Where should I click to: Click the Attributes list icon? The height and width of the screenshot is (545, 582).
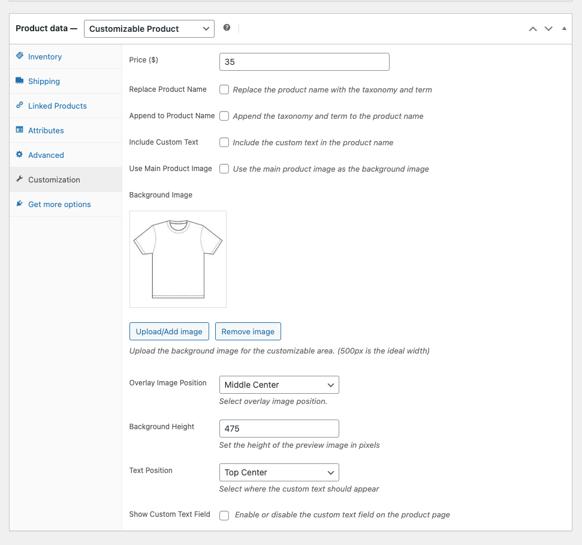tap(20, 130)
